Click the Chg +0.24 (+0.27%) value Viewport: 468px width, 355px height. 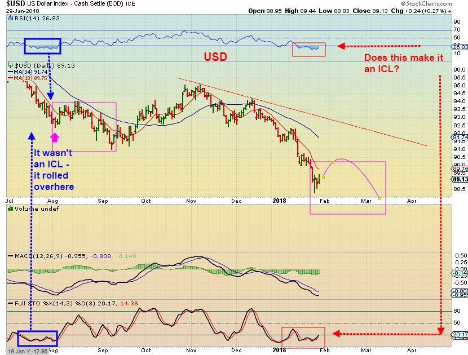[419, 11]
